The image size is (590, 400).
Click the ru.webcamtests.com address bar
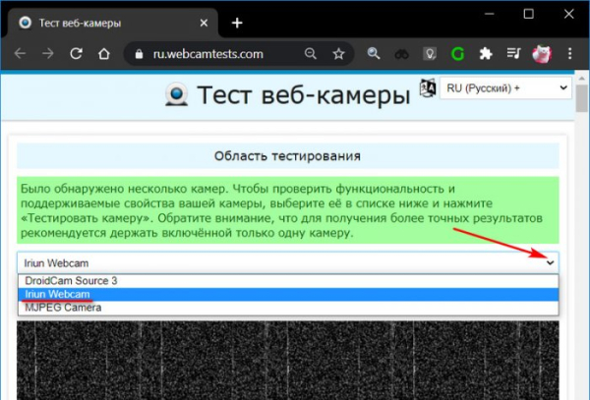[216, 54]
